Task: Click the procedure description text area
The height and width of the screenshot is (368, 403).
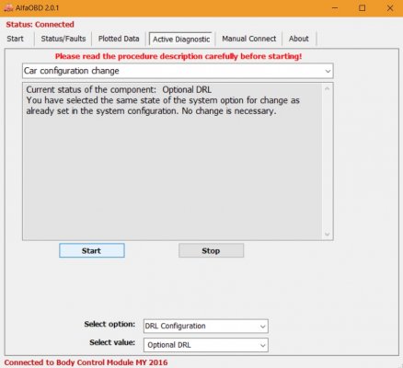Action: tap(172, 161)
